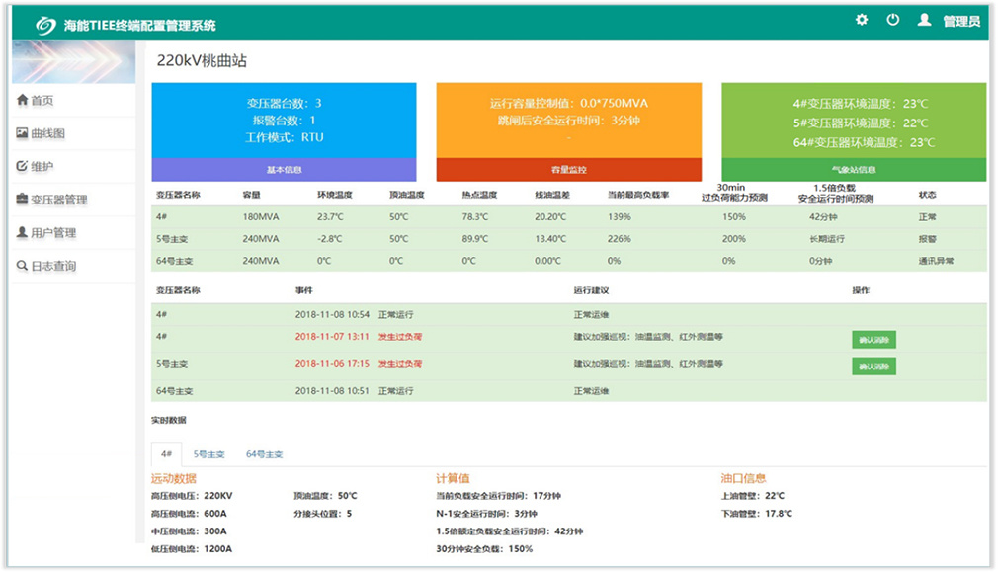The height and width of the screenshot is (572, 998).
Task: Click 确认消除 for the 5号主变 overload event
Action: [x=873, y=367]
